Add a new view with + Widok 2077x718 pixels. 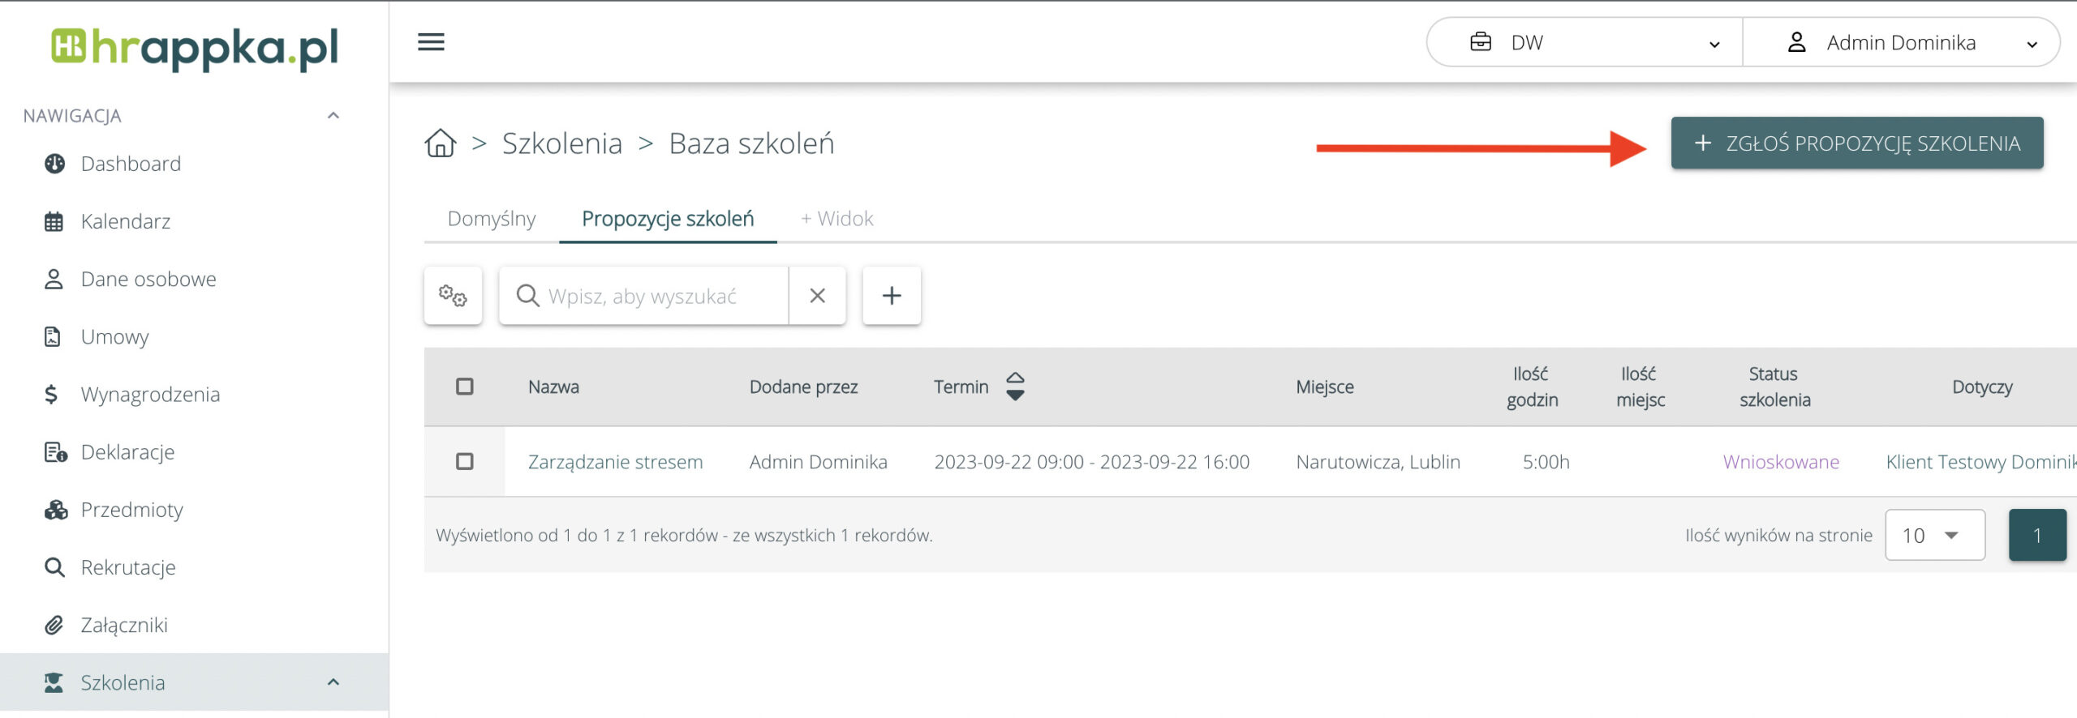[x=836, y=219]
